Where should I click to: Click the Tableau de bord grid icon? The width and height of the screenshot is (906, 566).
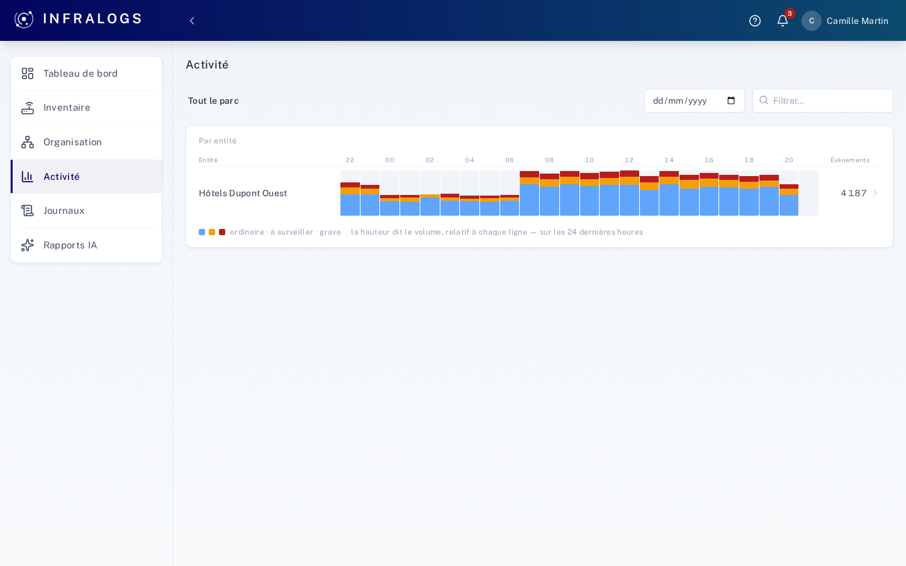point(28,74)
